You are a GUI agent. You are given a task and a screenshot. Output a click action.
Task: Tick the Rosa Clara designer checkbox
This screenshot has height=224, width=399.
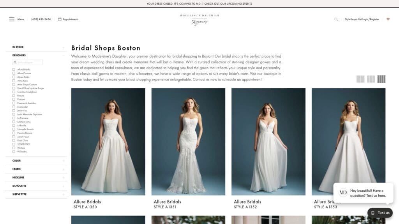(x=14, y=140)
